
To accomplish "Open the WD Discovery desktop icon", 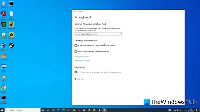I will pyautogui.click(x=3, y=68).
